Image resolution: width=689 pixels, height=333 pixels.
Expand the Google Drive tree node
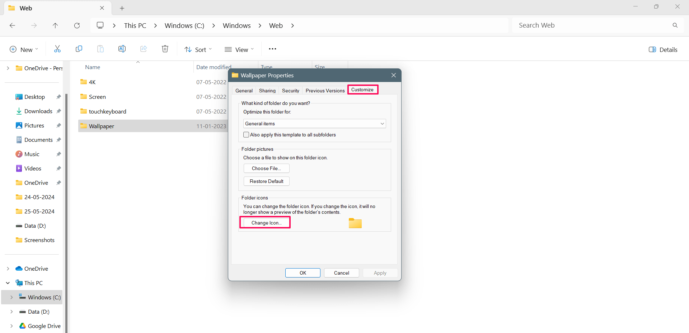click(x=11, y=326)
